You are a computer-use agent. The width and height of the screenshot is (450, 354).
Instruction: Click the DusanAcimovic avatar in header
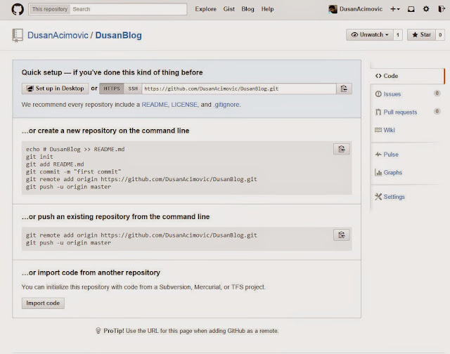pos(333,9)
